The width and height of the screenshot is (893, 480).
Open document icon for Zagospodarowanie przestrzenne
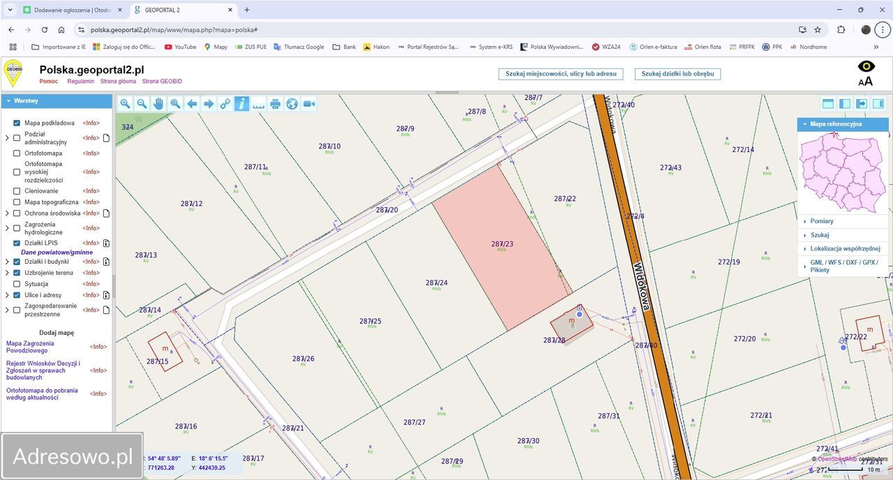[x=107, y=310]
